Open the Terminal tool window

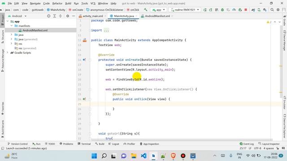click(84, 144)
